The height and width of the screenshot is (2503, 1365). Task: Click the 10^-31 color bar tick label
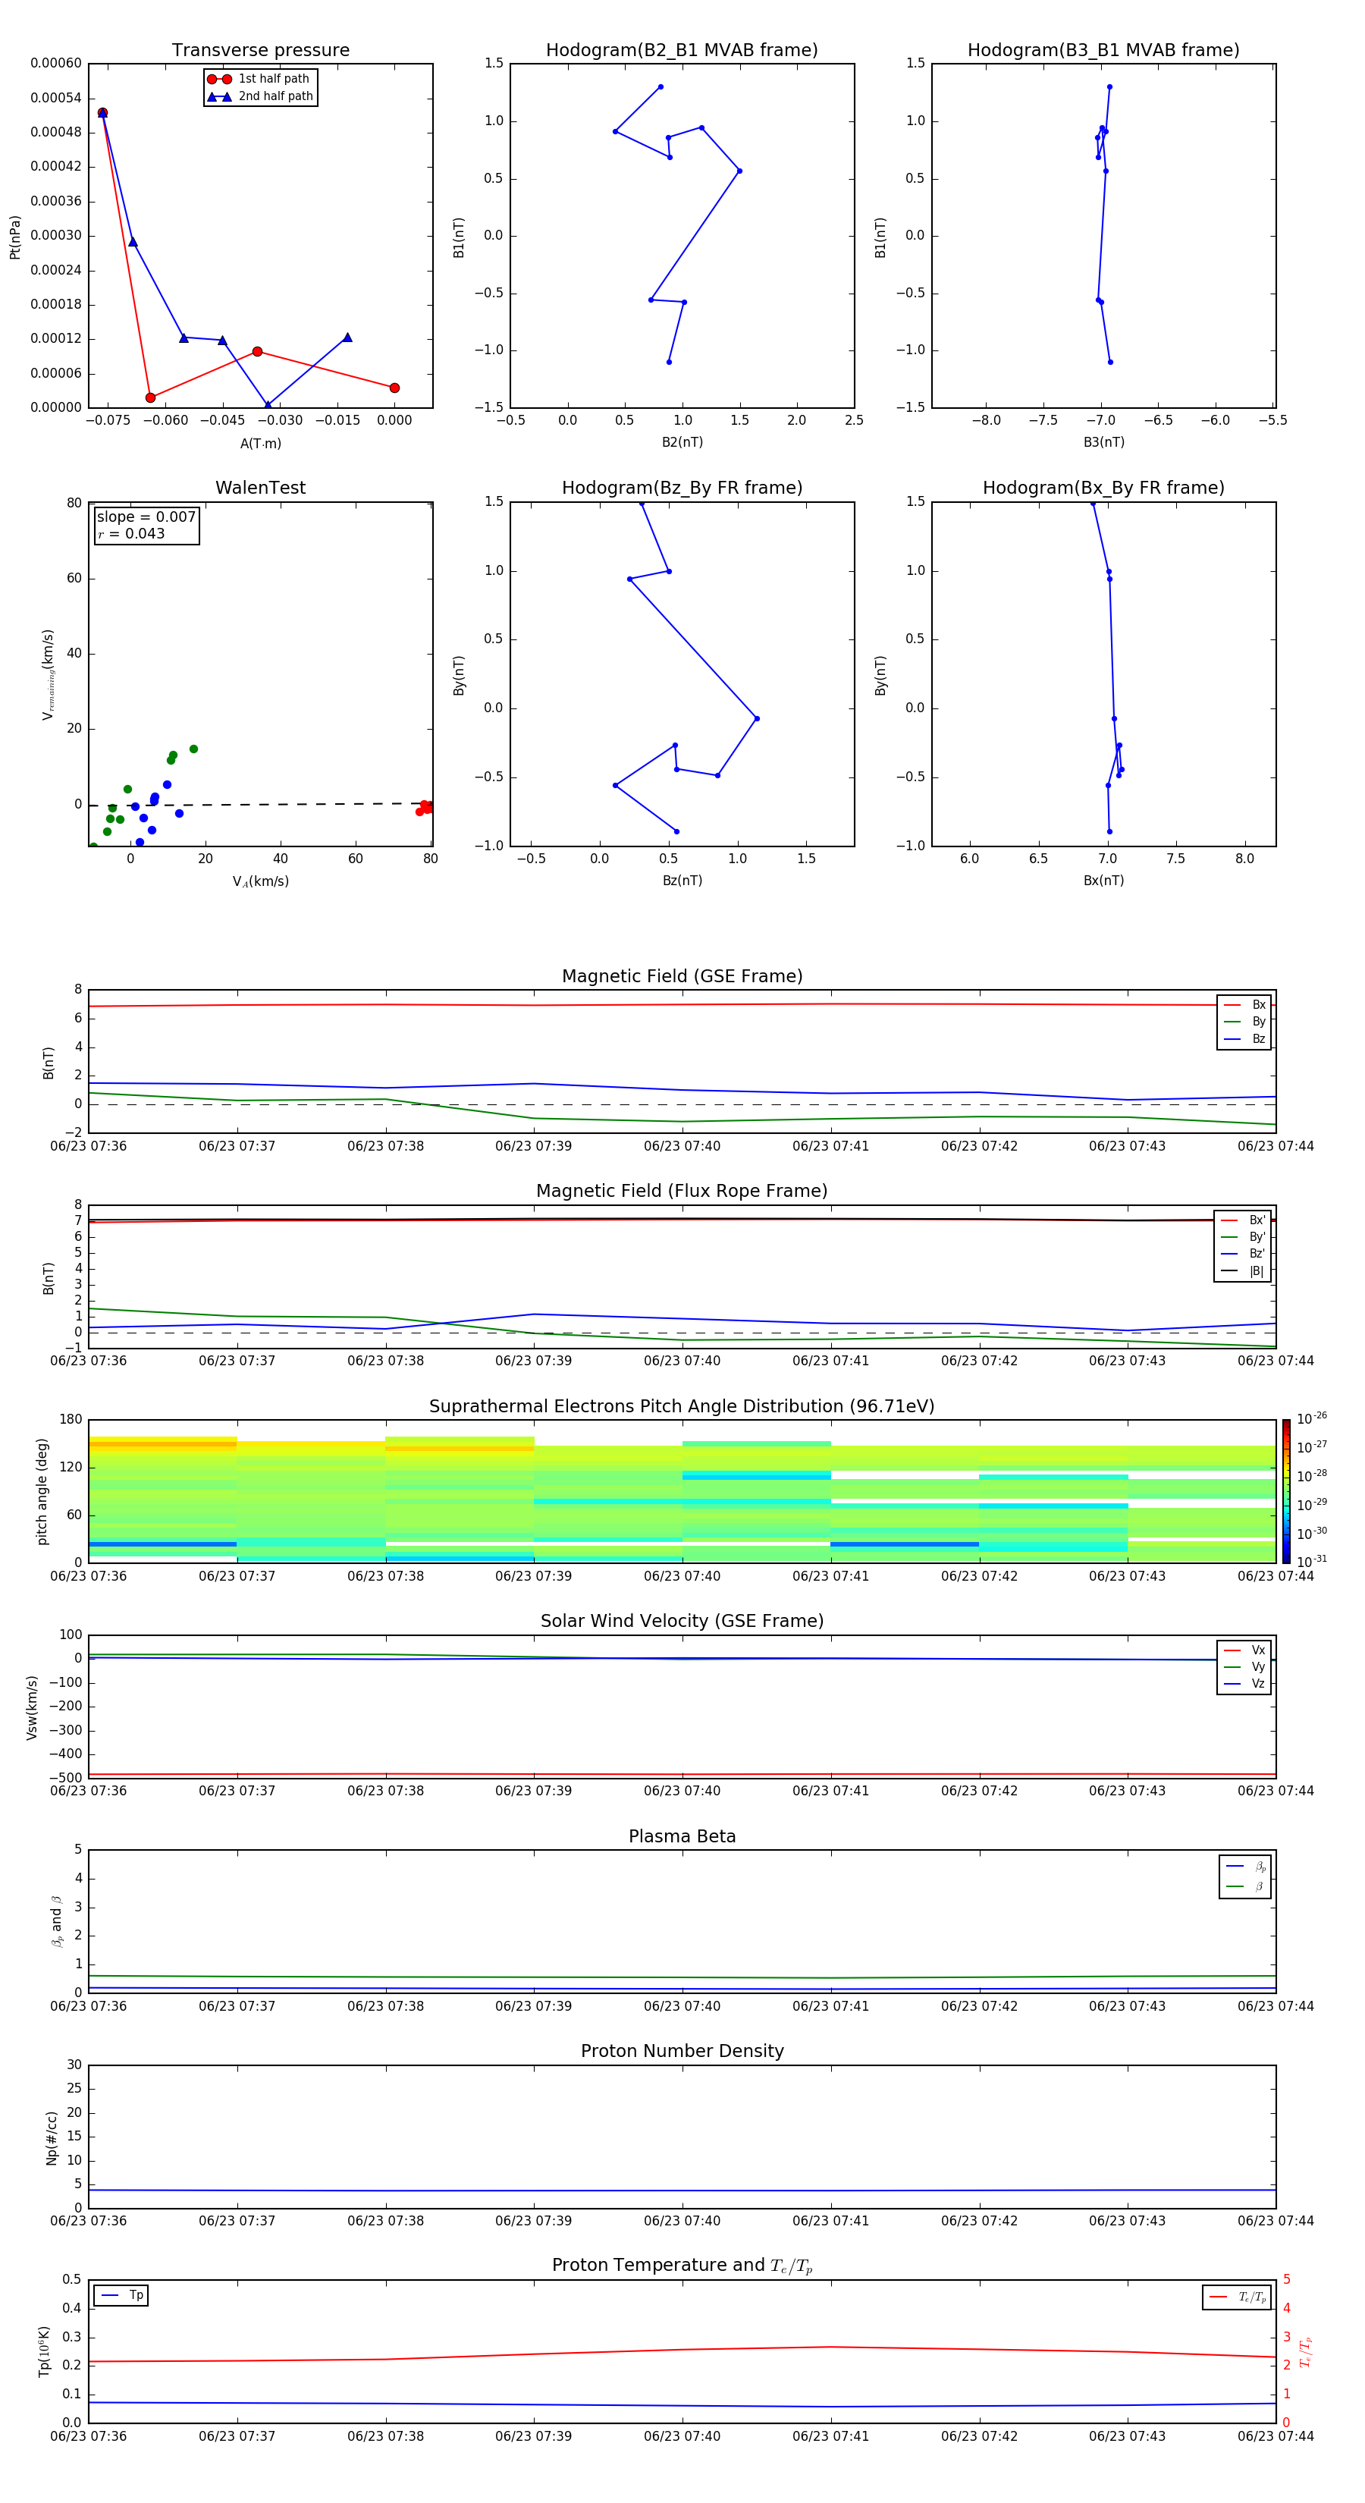pos(1312,1562)
